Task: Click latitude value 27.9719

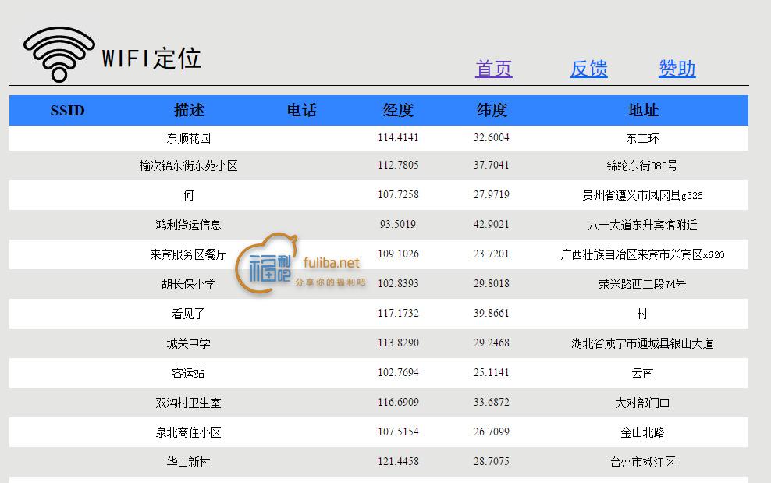Action: [492, 195]
